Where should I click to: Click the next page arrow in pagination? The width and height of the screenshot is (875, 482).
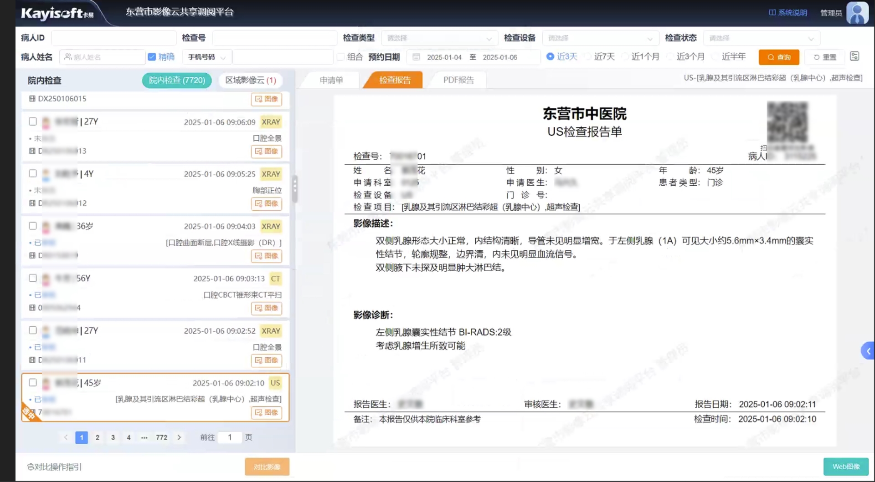[179, 437]
